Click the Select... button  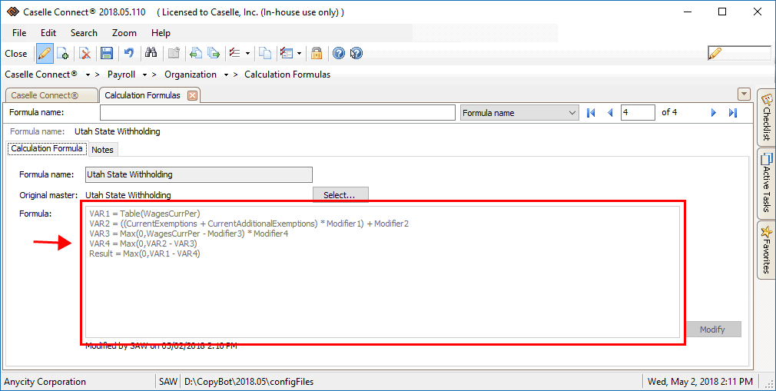click(340, 195)
